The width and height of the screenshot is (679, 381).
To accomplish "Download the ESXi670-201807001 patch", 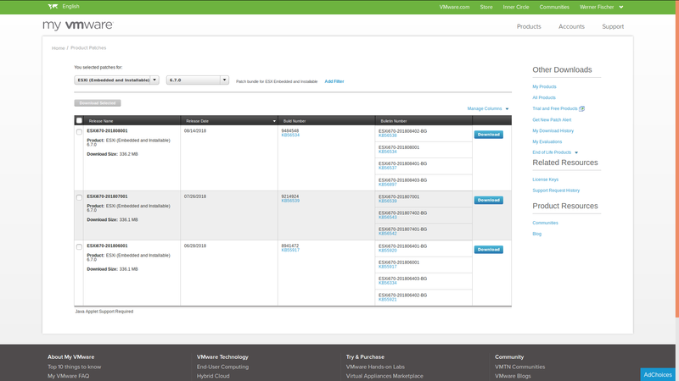I will (x=489, y=201).
